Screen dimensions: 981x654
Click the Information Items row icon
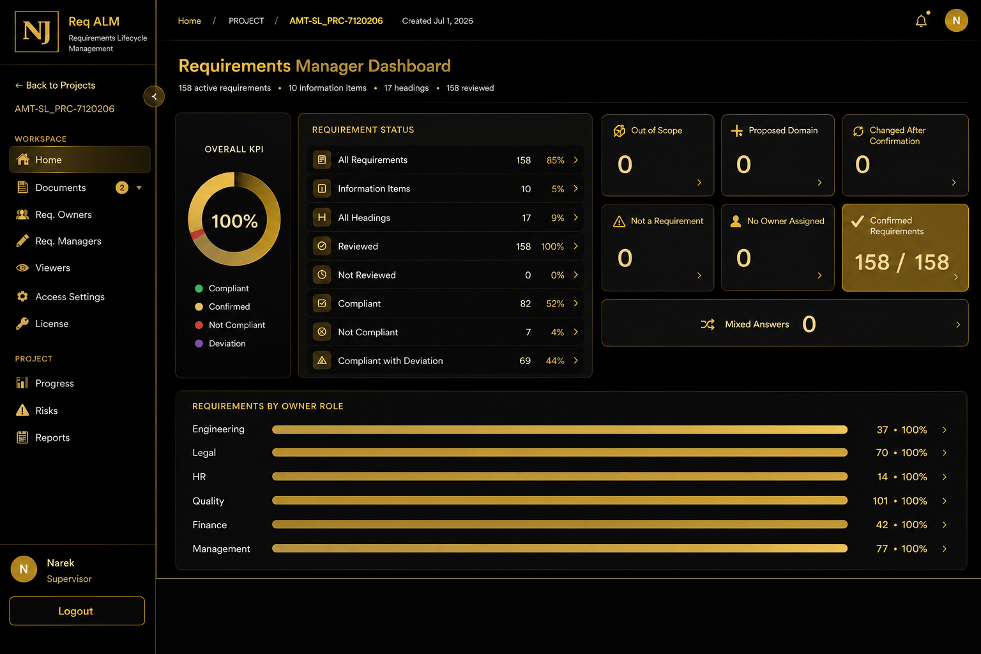322,188
